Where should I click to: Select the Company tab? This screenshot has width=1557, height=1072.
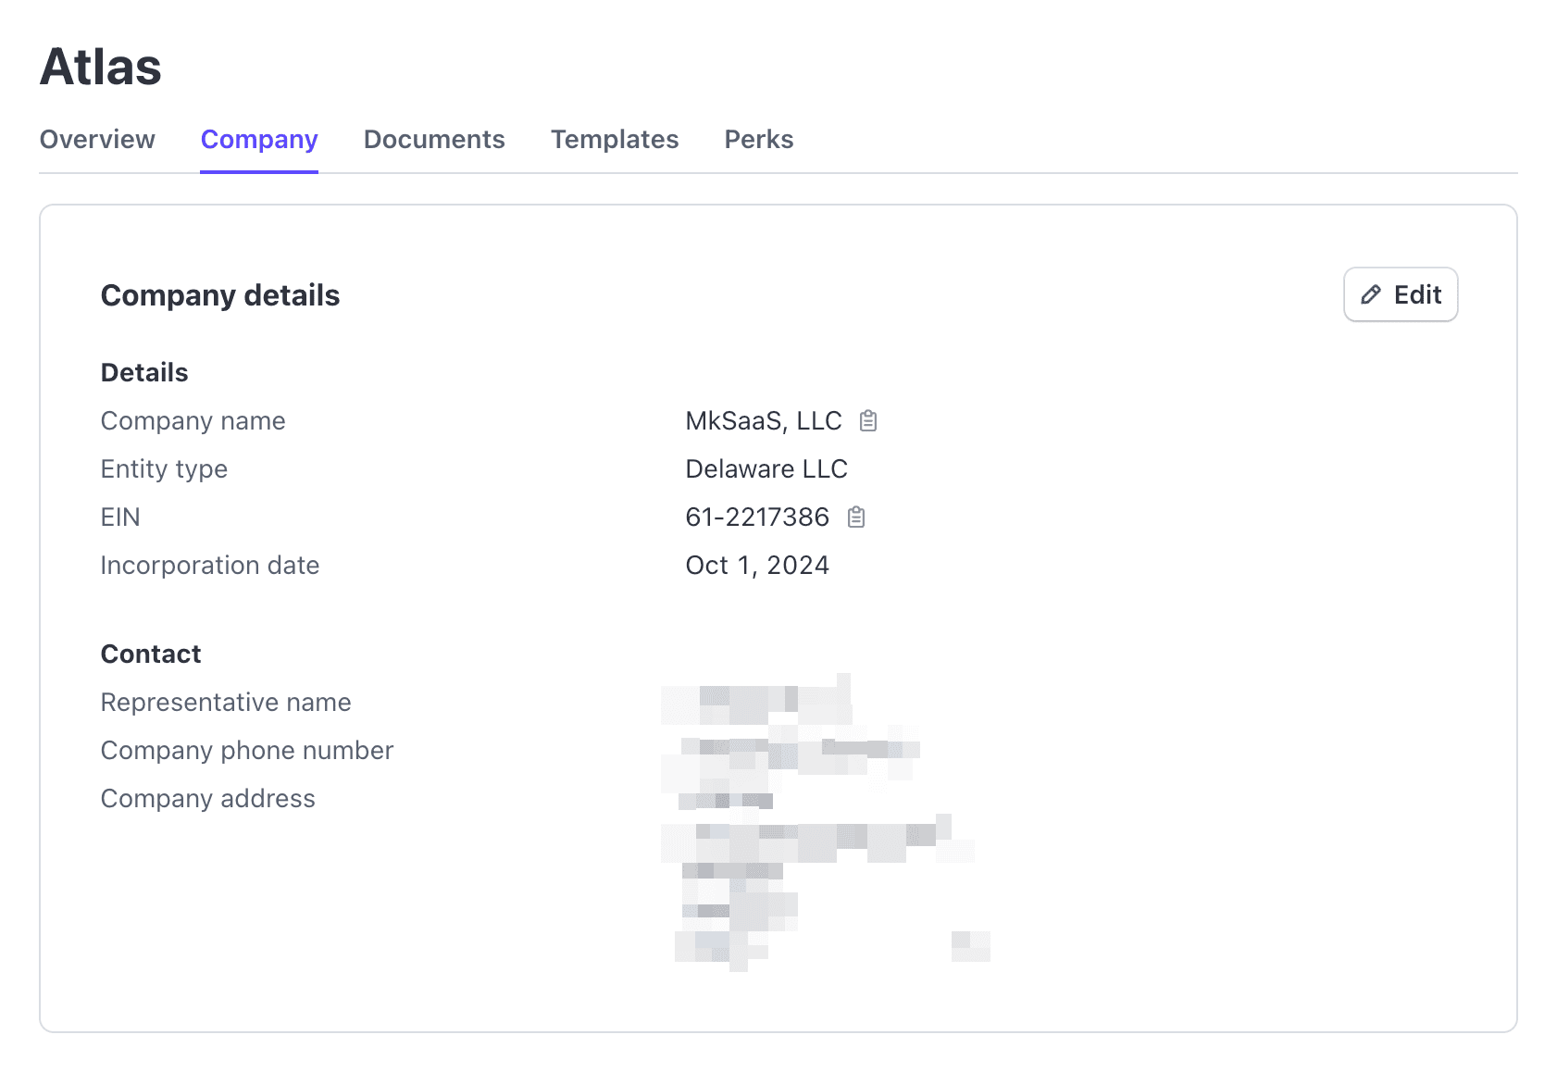pos(259,140)
